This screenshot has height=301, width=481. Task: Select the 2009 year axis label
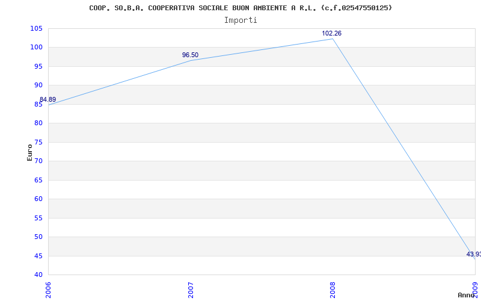click(475, 289)
